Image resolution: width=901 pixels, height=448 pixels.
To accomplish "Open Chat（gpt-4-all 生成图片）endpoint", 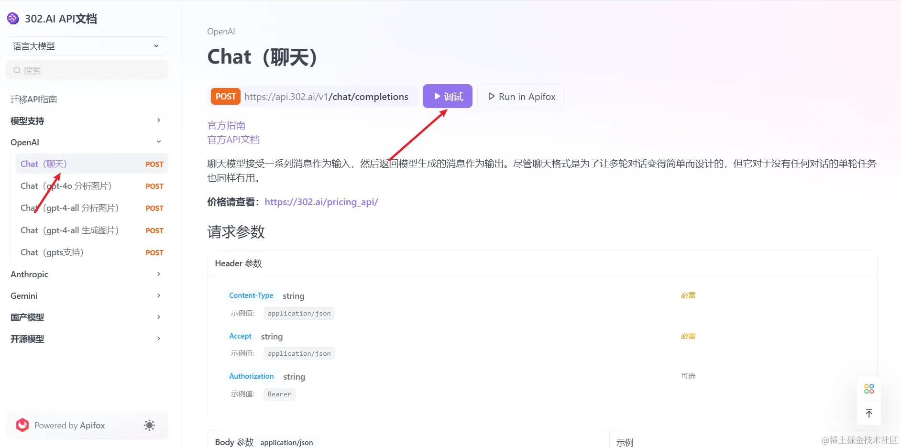I will (92, 230).
